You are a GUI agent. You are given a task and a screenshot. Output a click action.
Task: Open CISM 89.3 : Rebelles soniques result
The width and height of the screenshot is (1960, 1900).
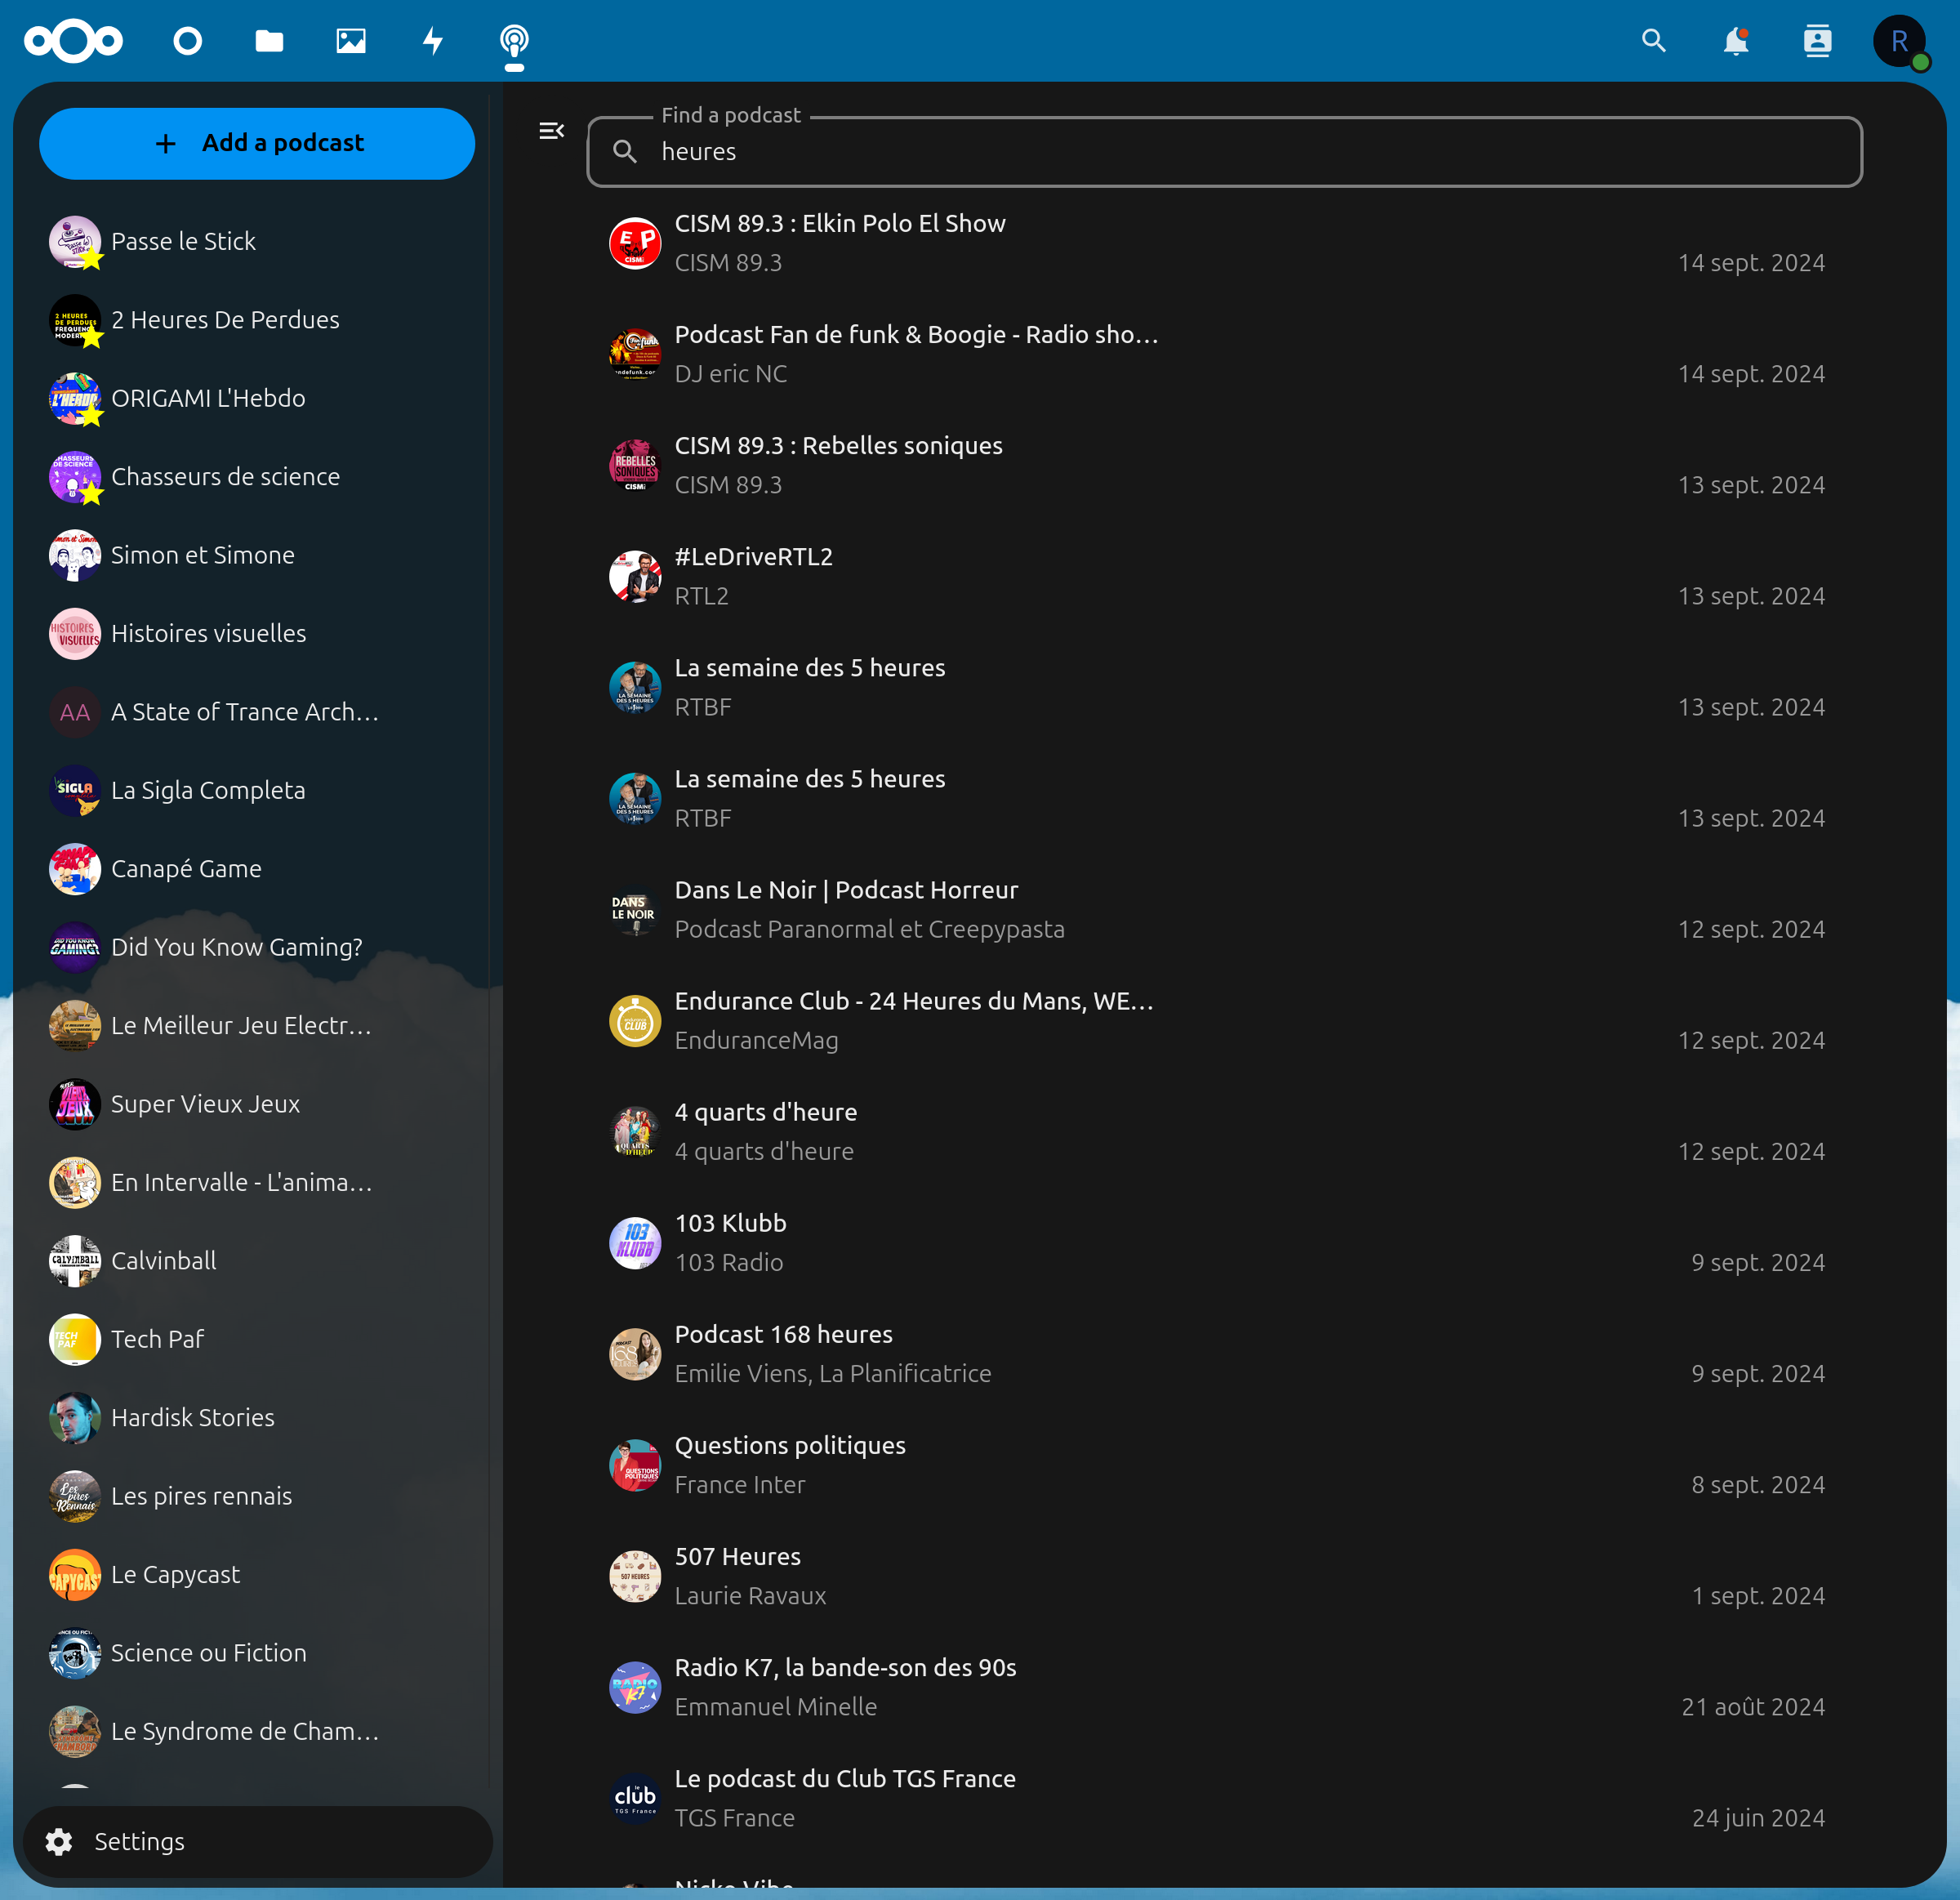tap(1224, 465)
